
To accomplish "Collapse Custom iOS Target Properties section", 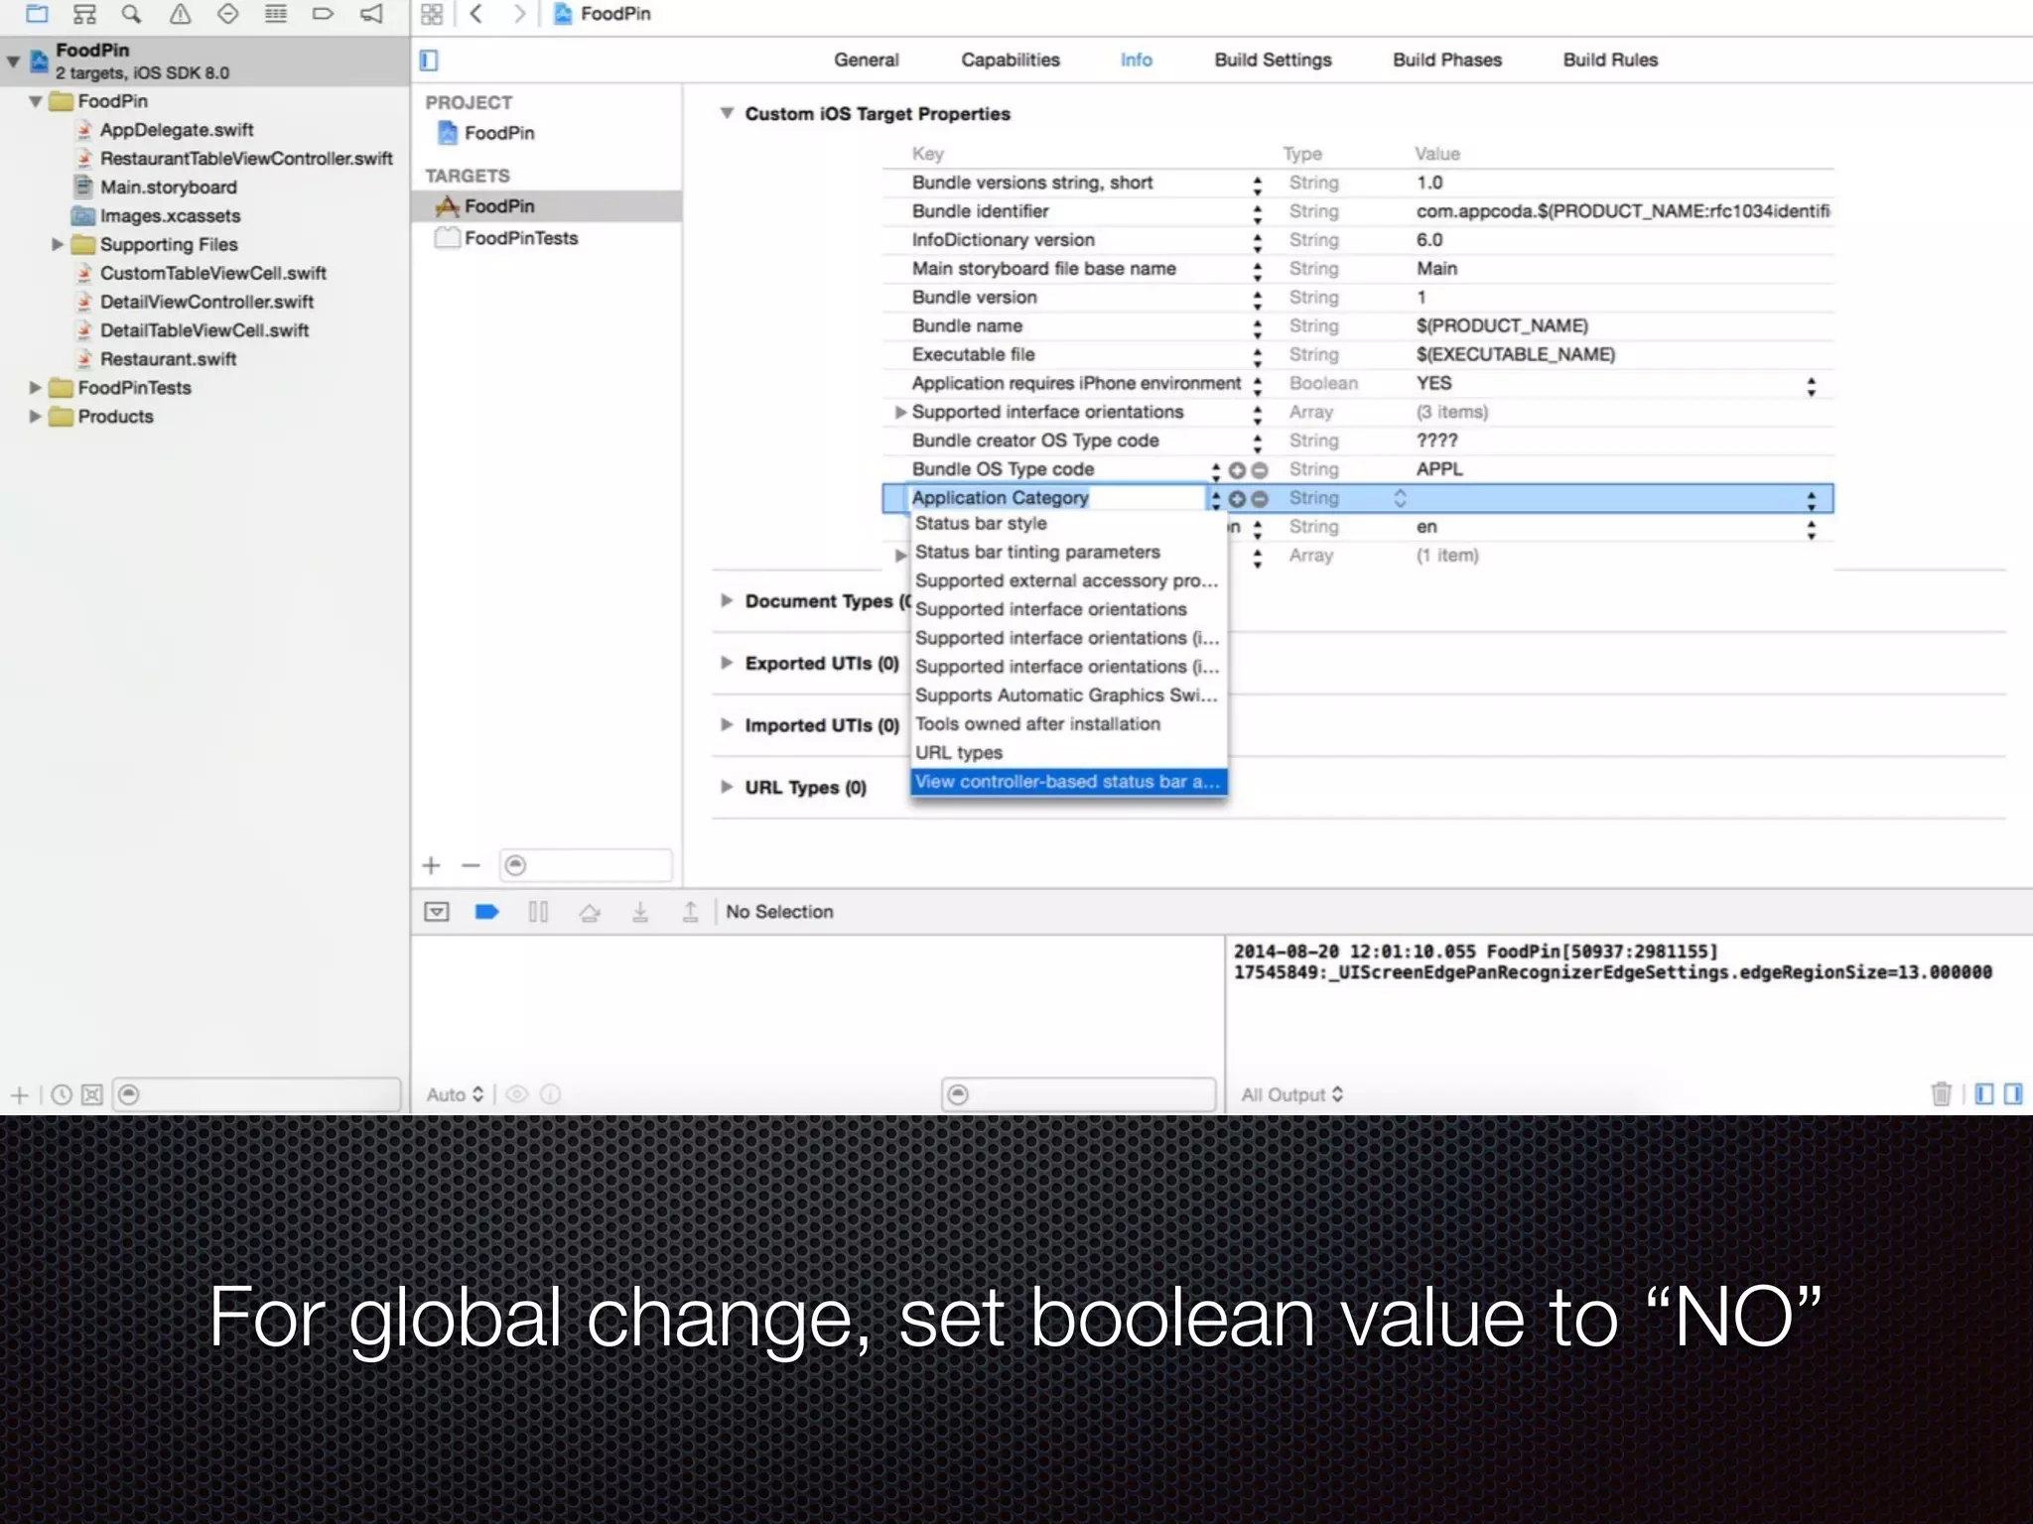I will click(x=727, y=113).
